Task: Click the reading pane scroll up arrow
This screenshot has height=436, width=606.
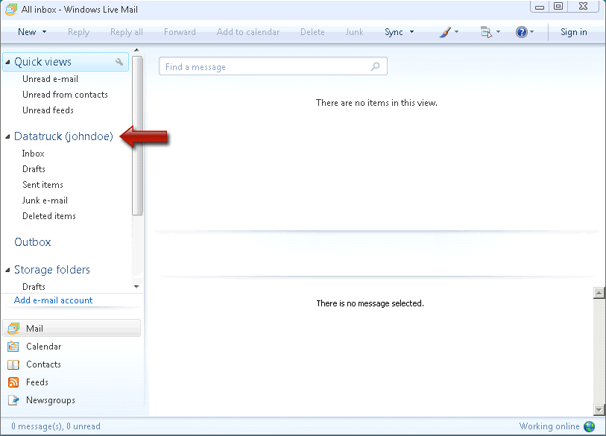Action: tap(599, 293)
